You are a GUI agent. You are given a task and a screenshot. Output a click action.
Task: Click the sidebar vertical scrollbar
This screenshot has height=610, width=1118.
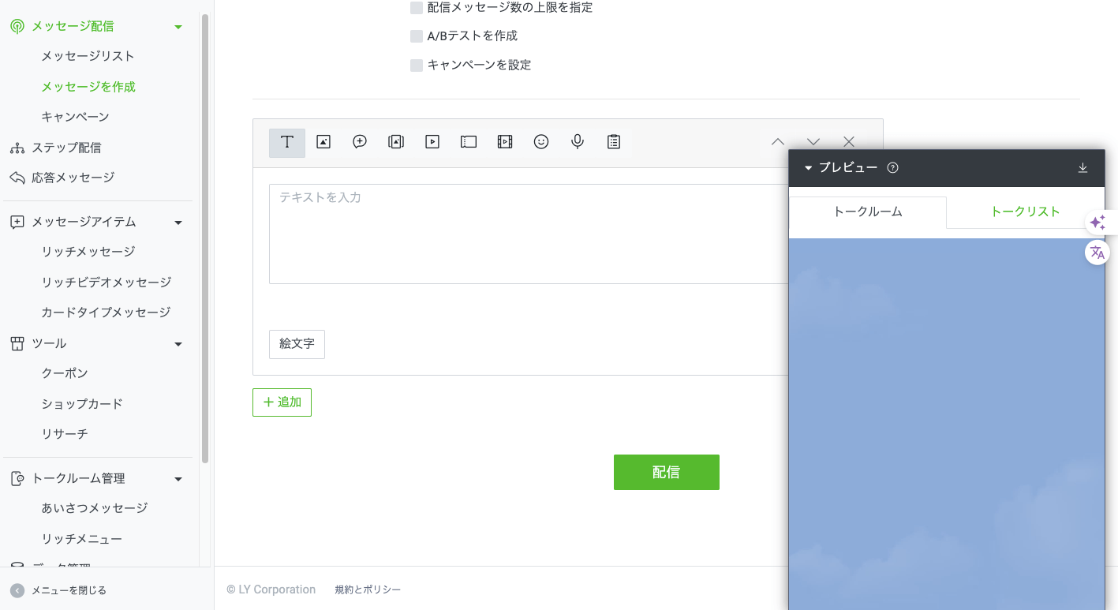pos(205,237)
